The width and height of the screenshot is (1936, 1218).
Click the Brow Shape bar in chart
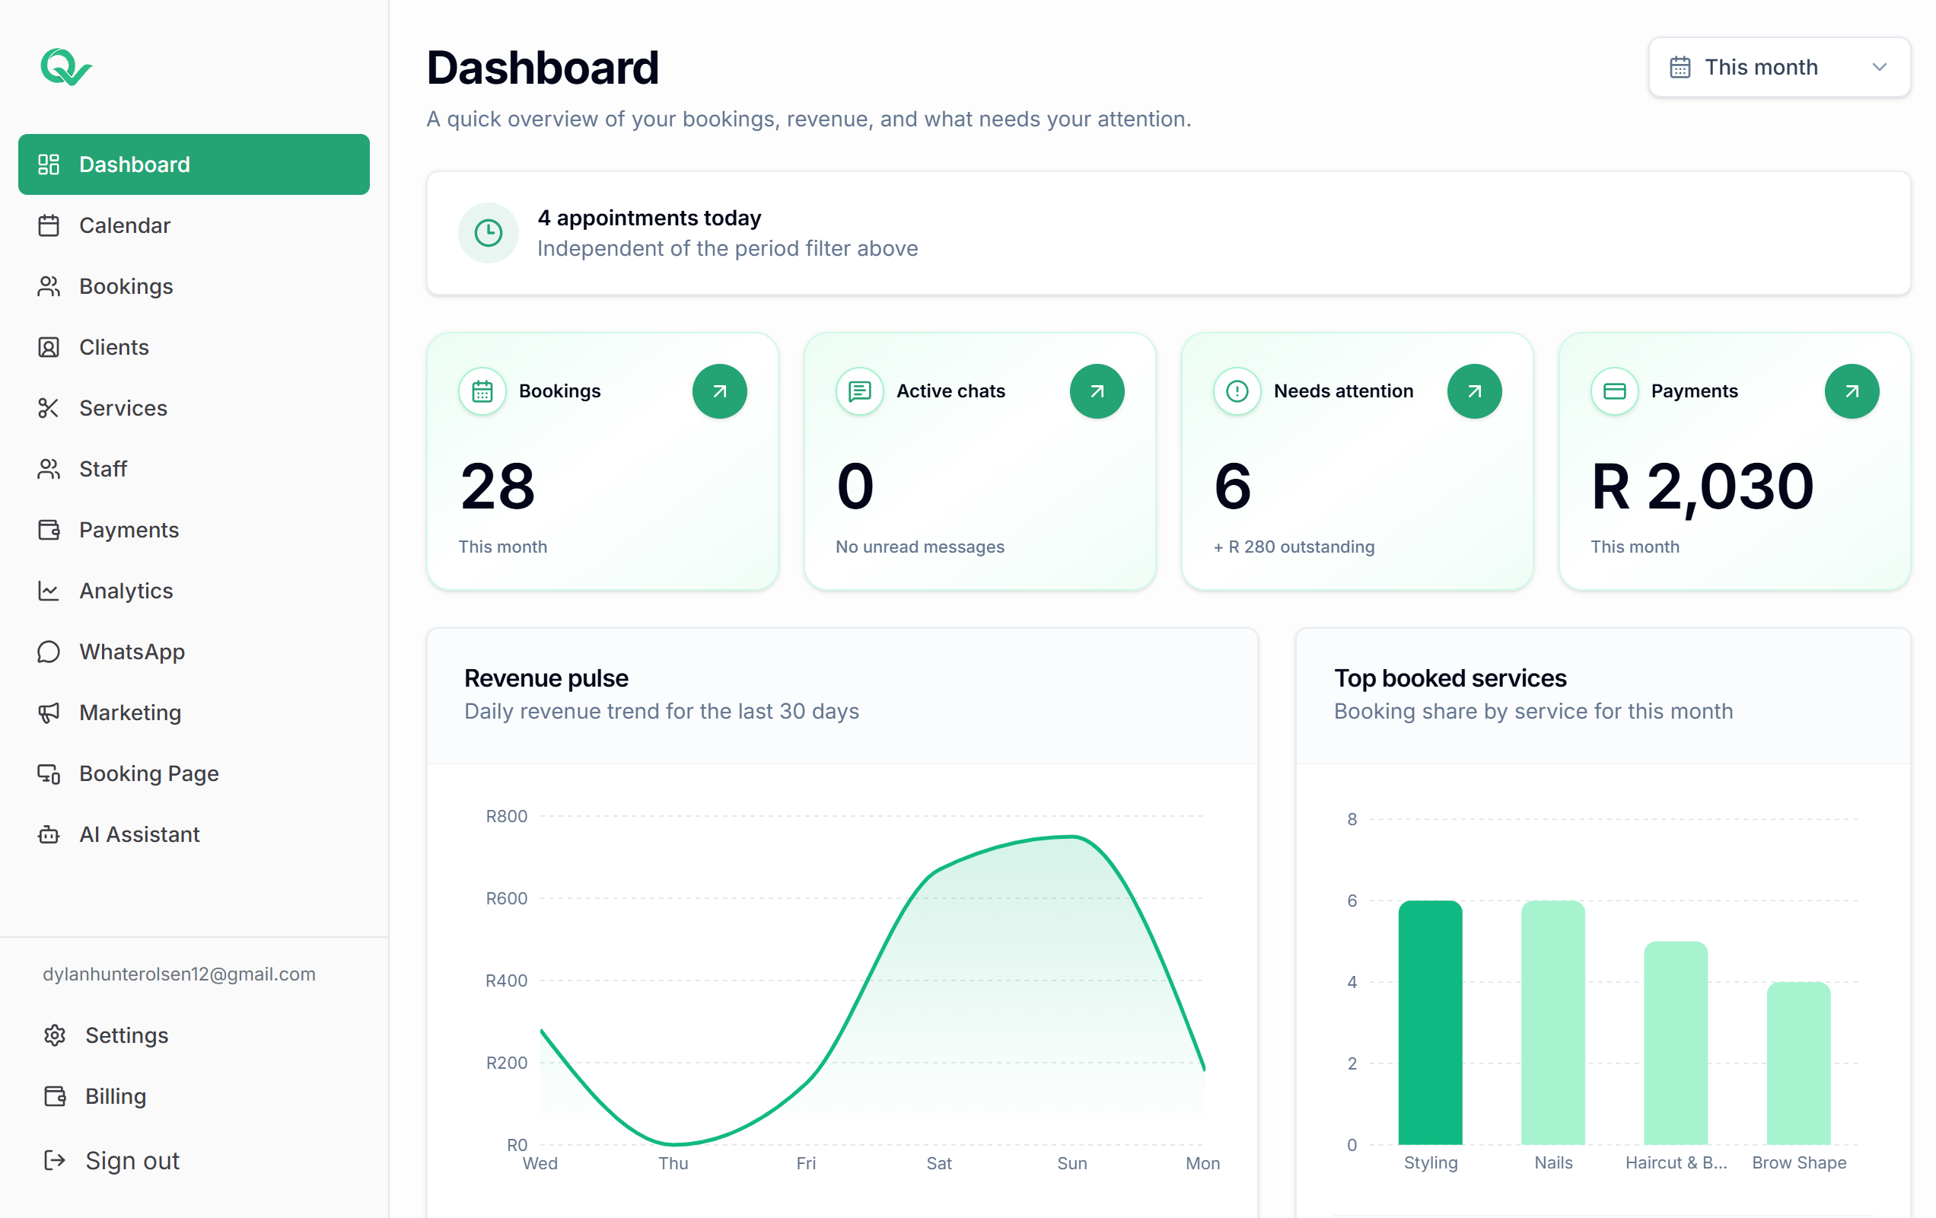tap(1799, 1063)
